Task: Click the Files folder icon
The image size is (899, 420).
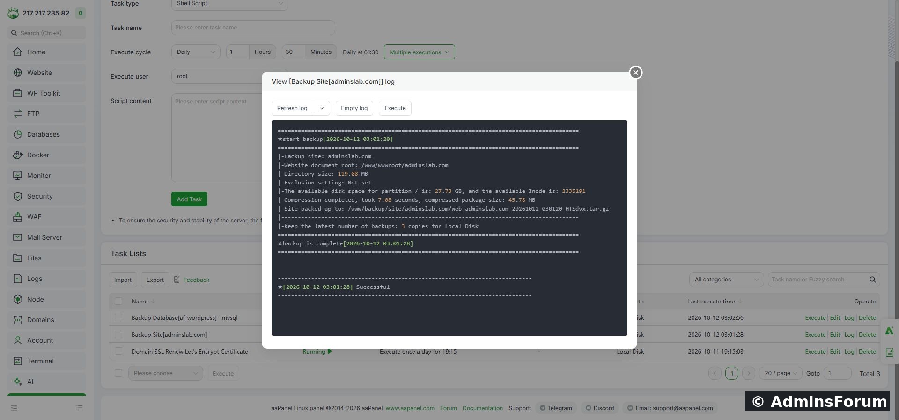Action: [18, 258]
